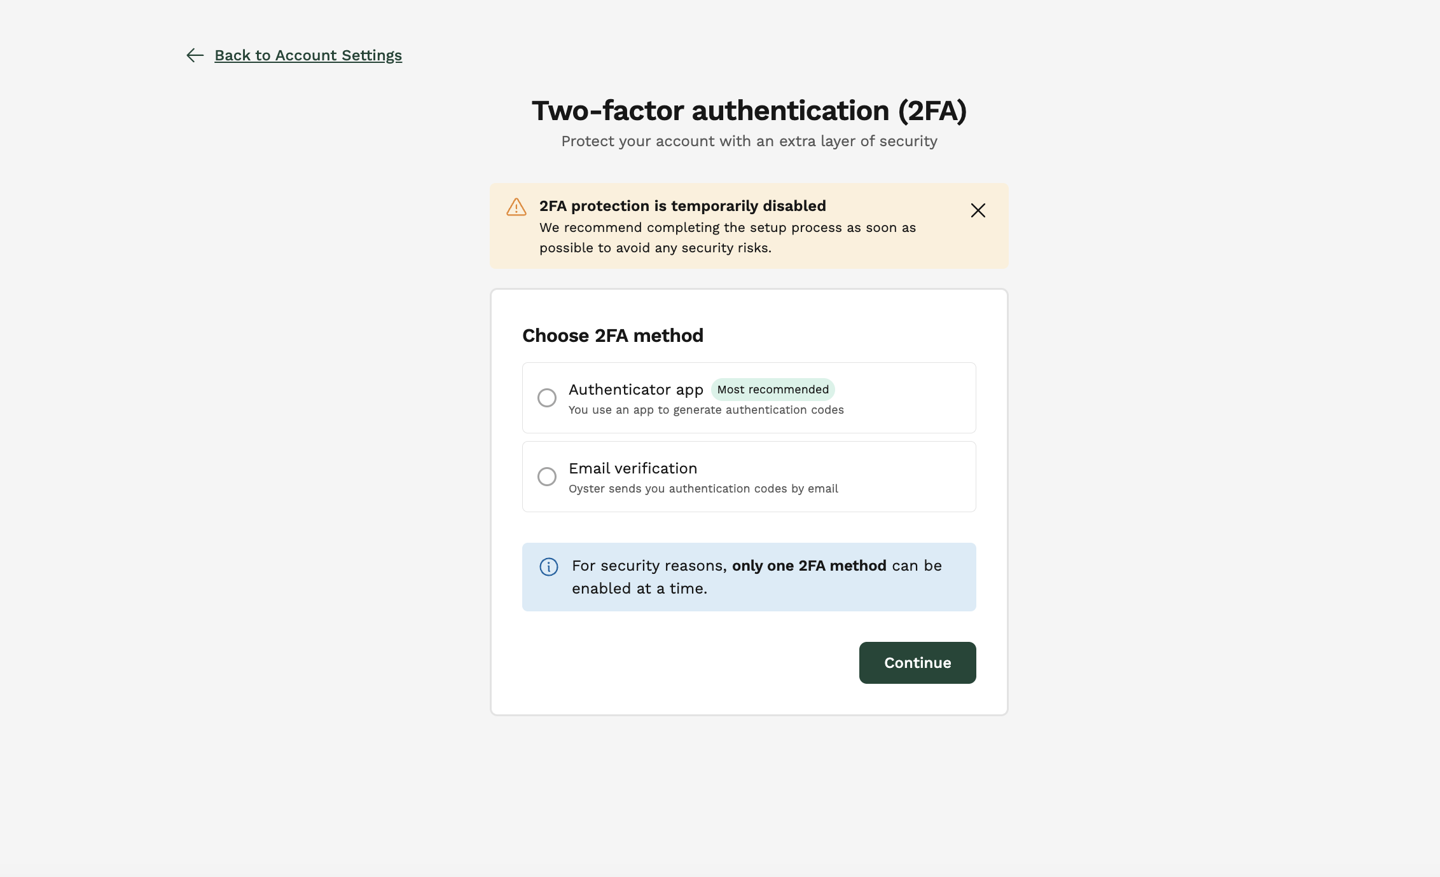Click the orange warning triangle icon
Screen dimensions: 1440x877
[516, 207]
